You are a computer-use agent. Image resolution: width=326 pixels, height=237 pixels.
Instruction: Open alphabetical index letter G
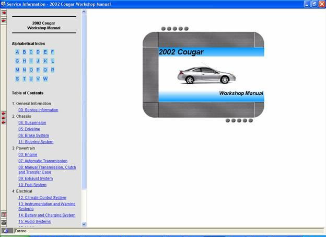point(17,61)
